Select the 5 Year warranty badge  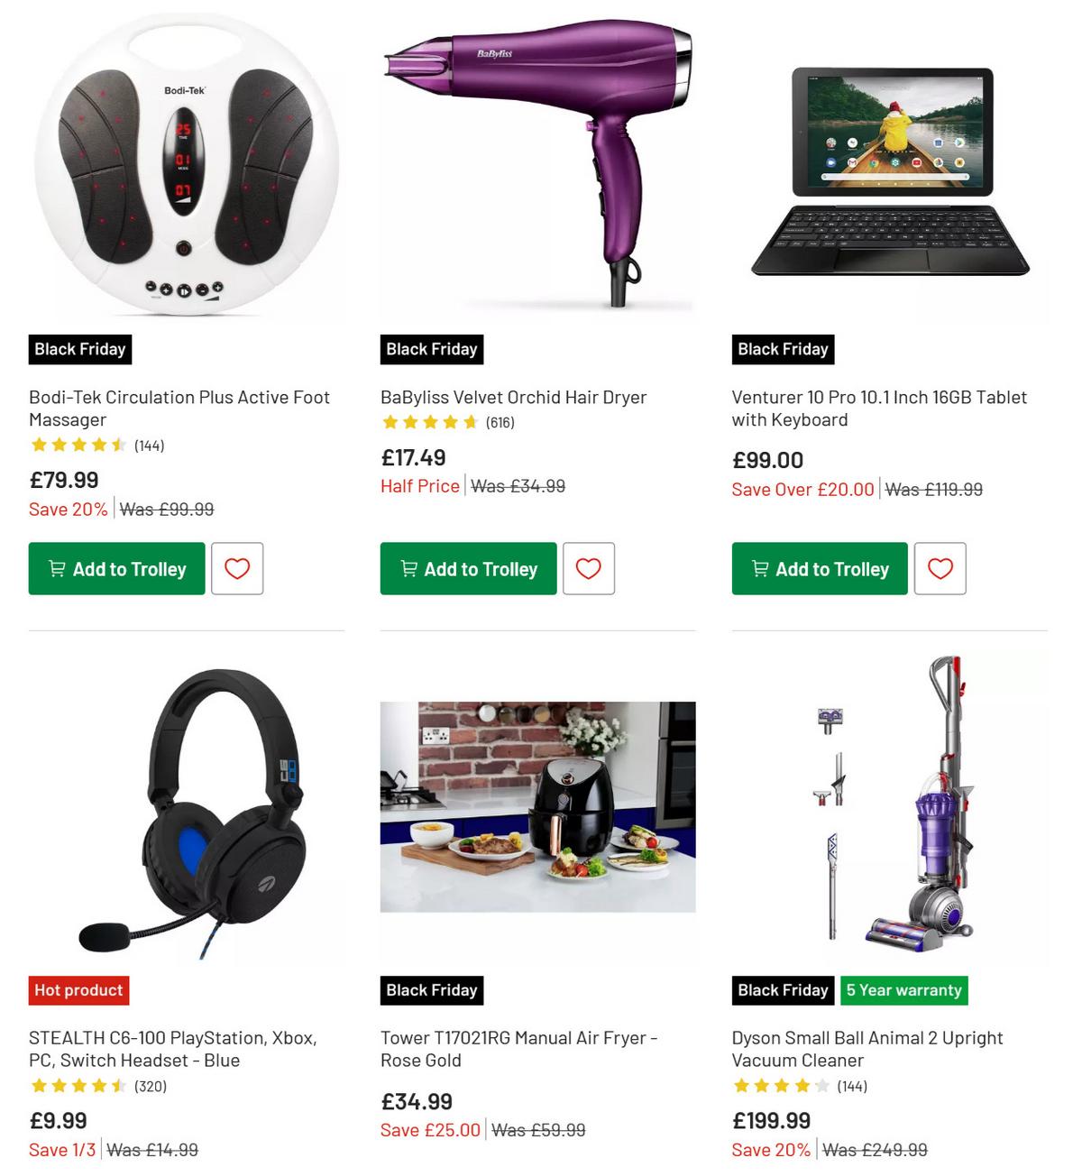903,990
